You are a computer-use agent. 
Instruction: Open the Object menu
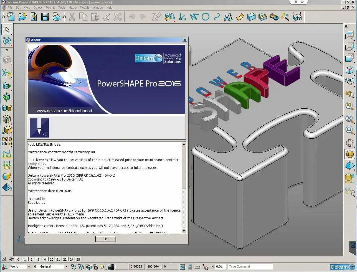click(38, 7)
